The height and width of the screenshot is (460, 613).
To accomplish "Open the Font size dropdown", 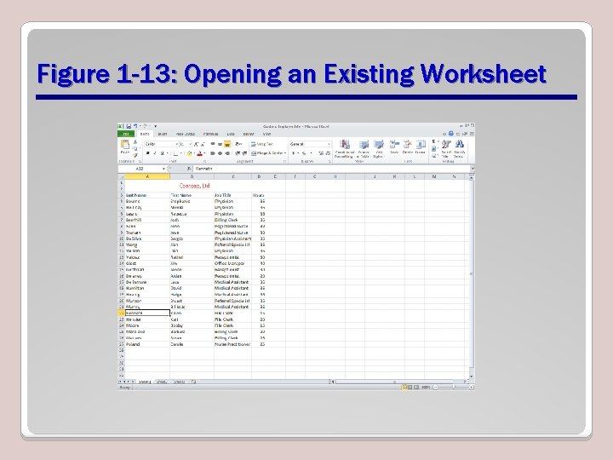I will (190, 144).
